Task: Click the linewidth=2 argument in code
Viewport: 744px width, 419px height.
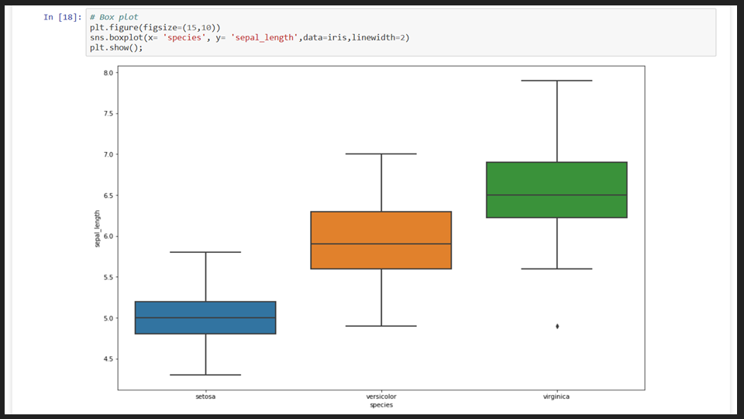Action: coord(380,37)
